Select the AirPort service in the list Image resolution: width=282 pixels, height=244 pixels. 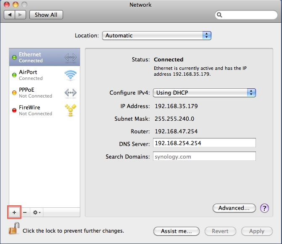[x=45, y=75]
